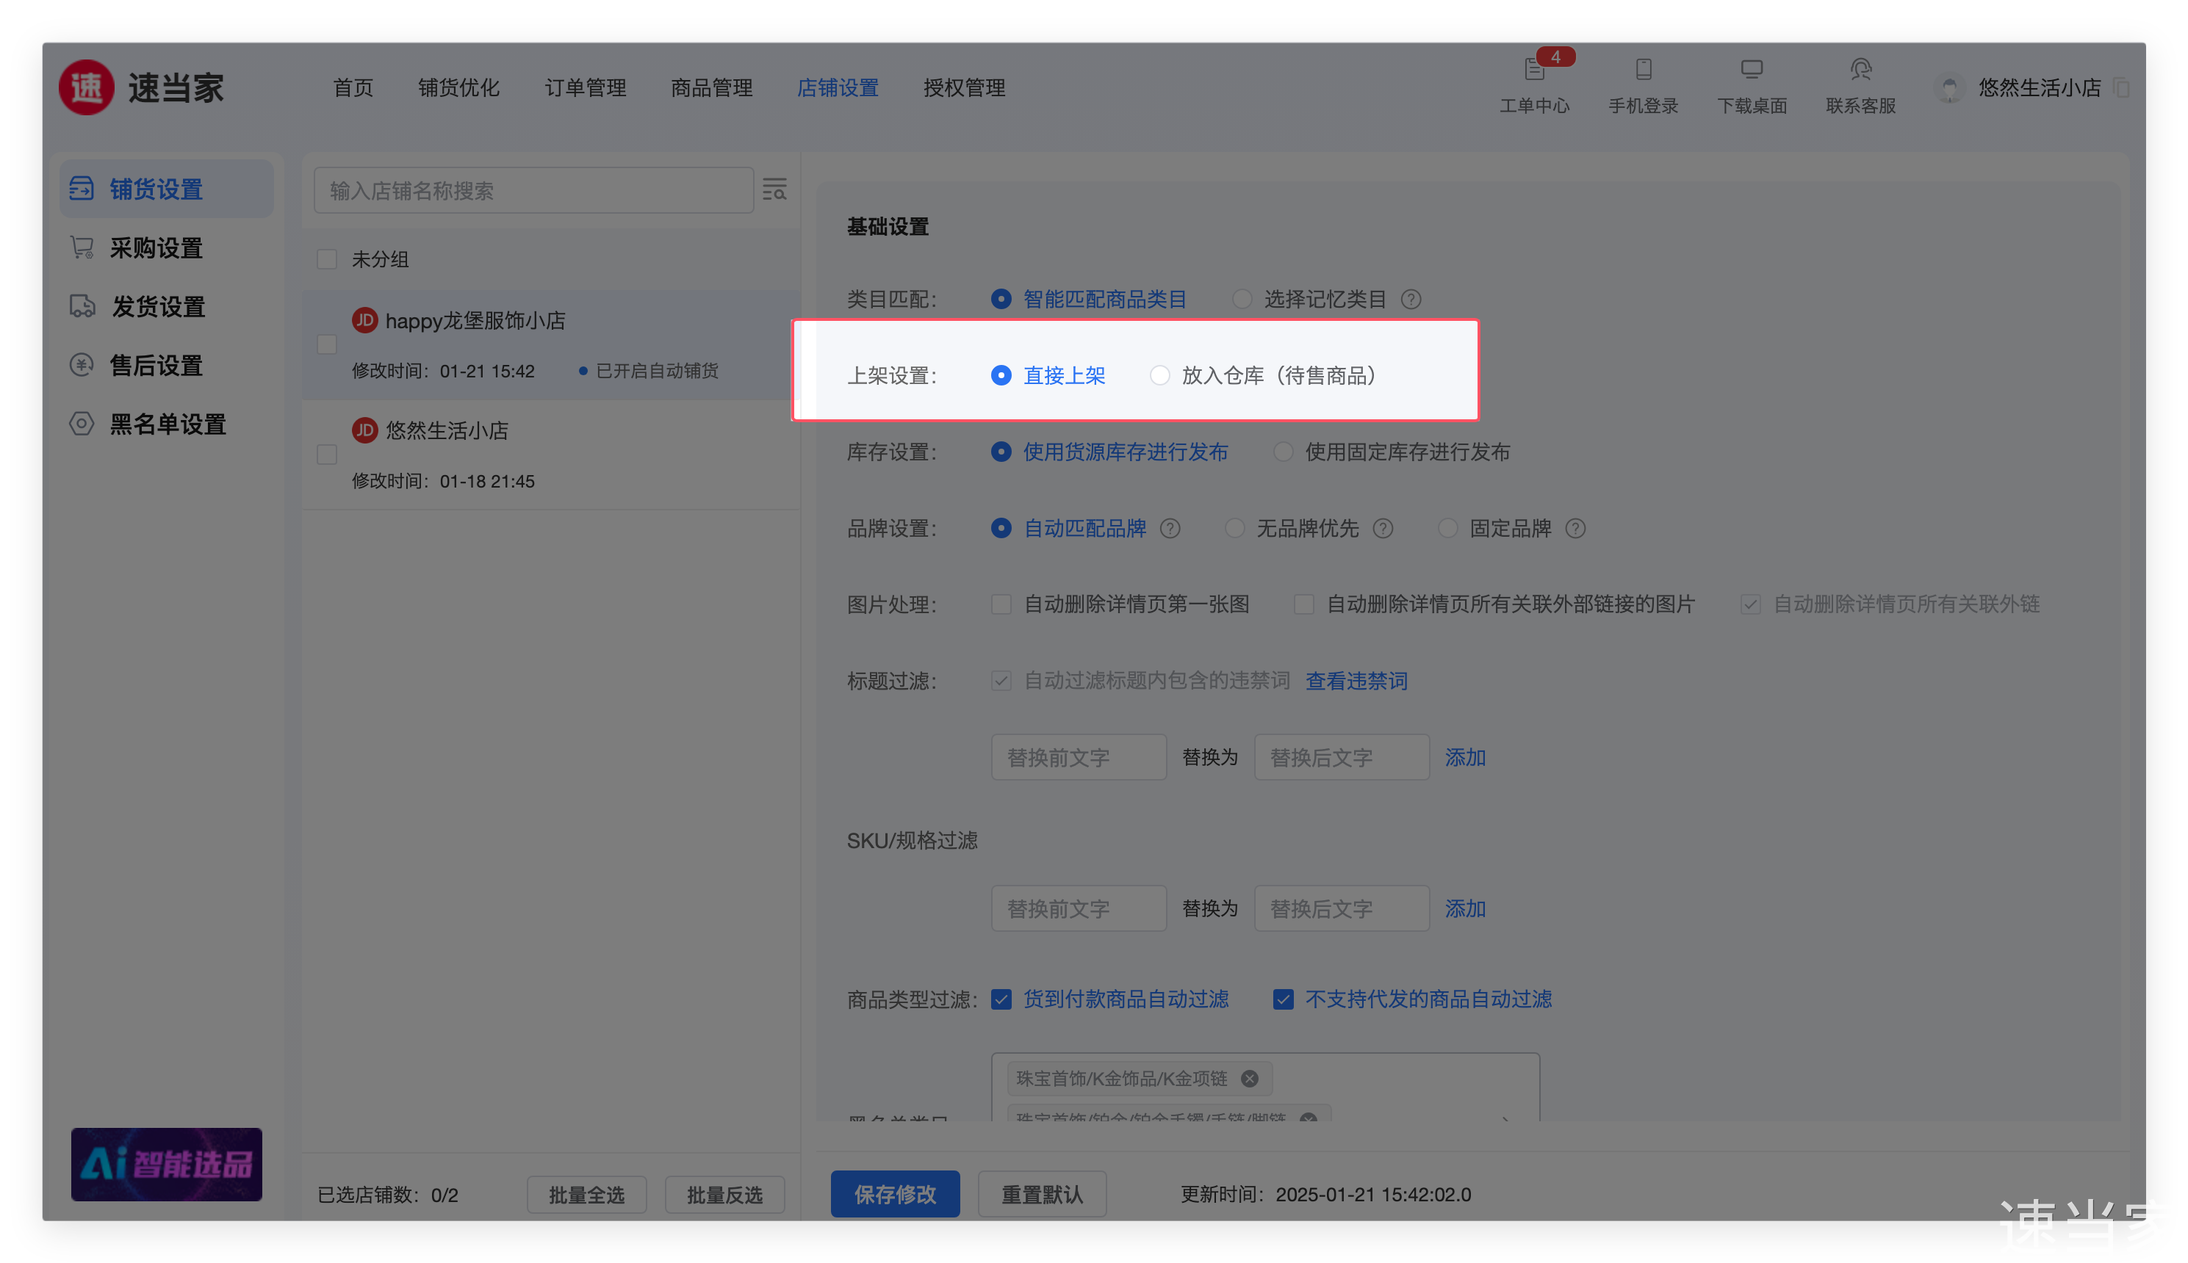This screenshot has width=2188, height=1263.
Task: Select 使用固定库存进行发布 radio button
Action: (1283, 452)
